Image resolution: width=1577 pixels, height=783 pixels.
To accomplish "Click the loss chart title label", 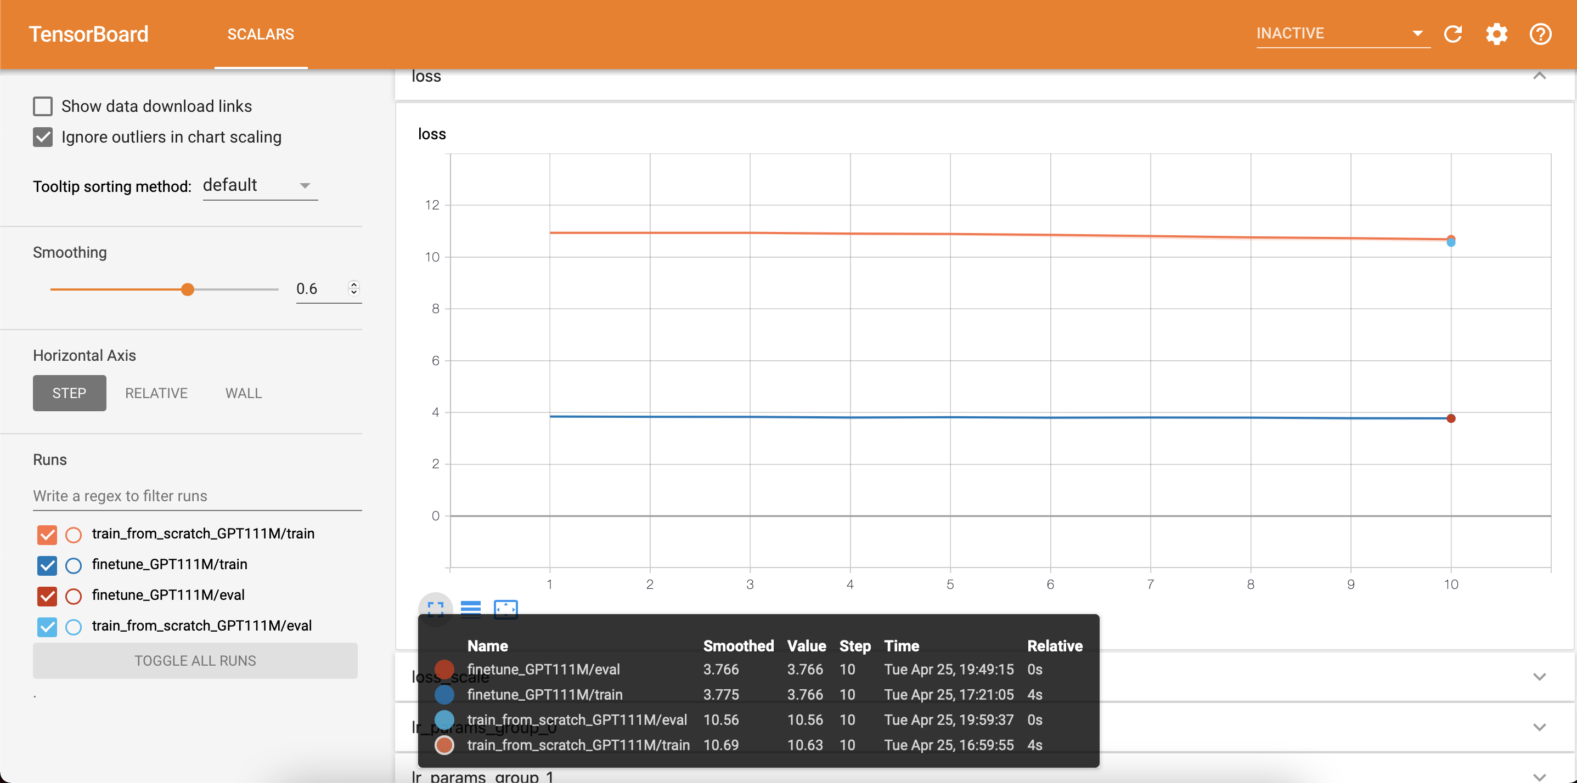I will click(432, 134).
